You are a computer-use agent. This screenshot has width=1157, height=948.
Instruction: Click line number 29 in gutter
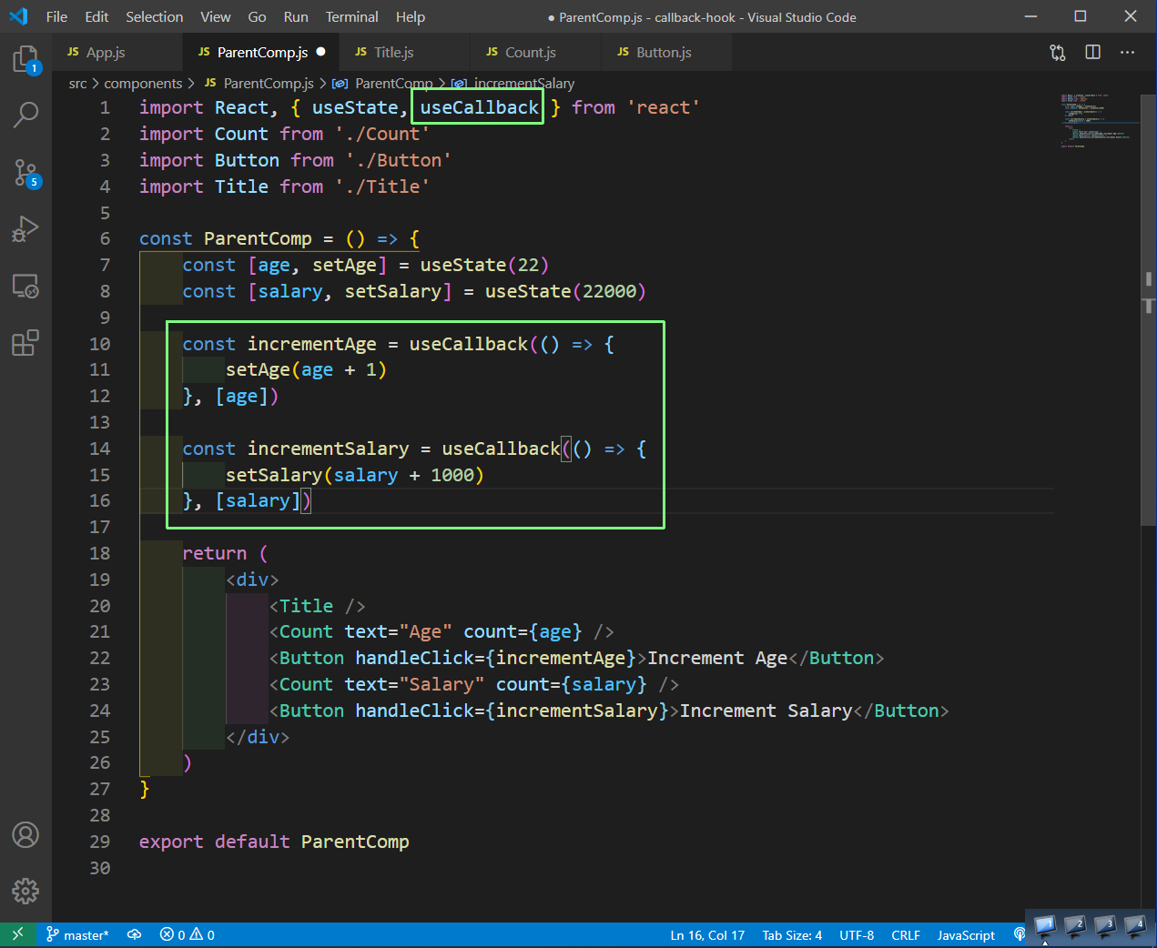point(99,842)
